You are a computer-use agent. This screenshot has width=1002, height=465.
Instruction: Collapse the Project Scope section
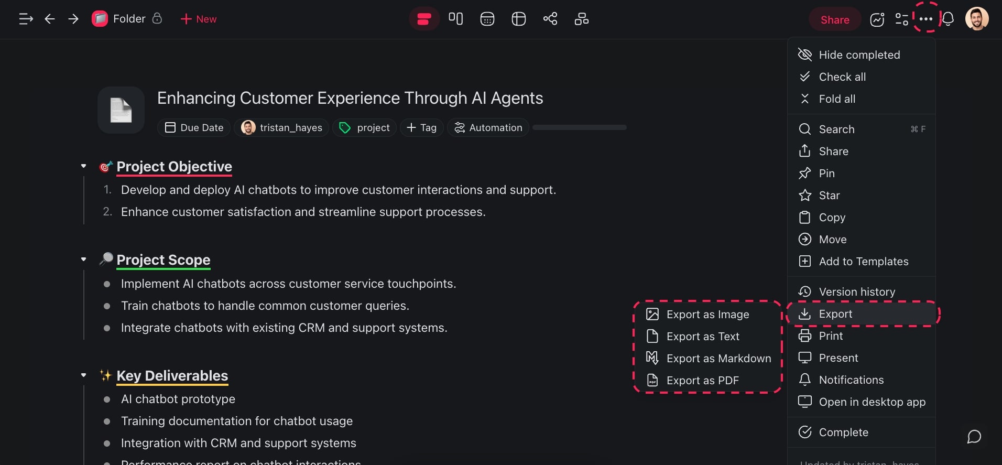click(x=83, y=259)
